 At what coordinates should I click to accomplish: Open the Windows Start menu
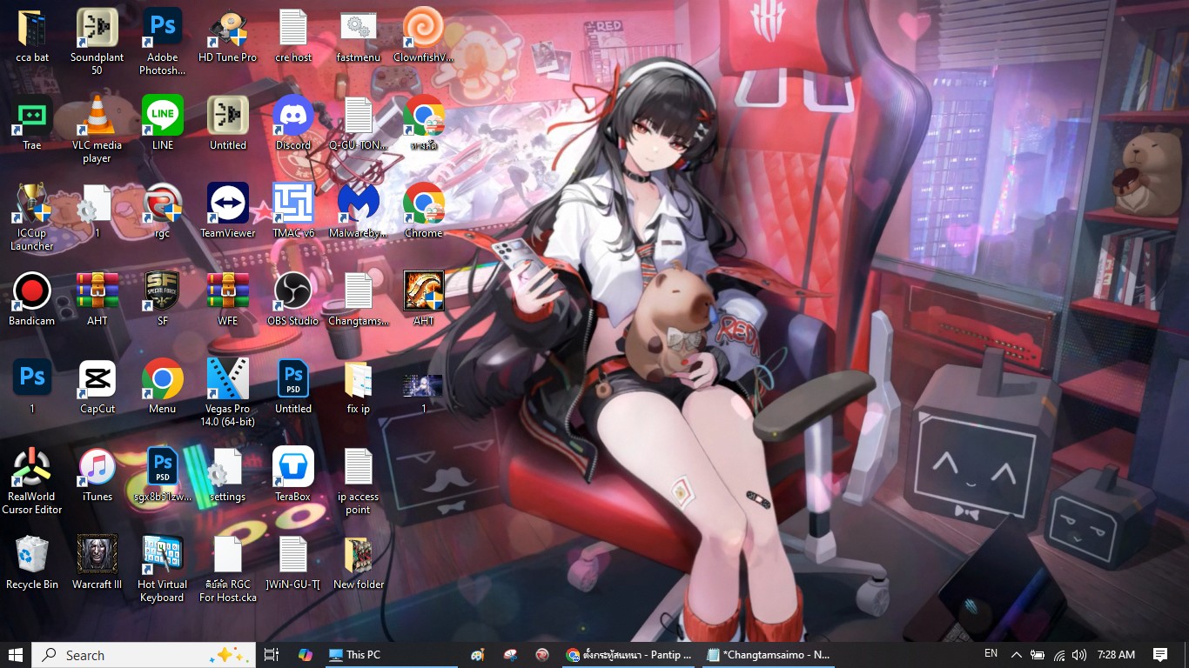click(x=16, y=655)
